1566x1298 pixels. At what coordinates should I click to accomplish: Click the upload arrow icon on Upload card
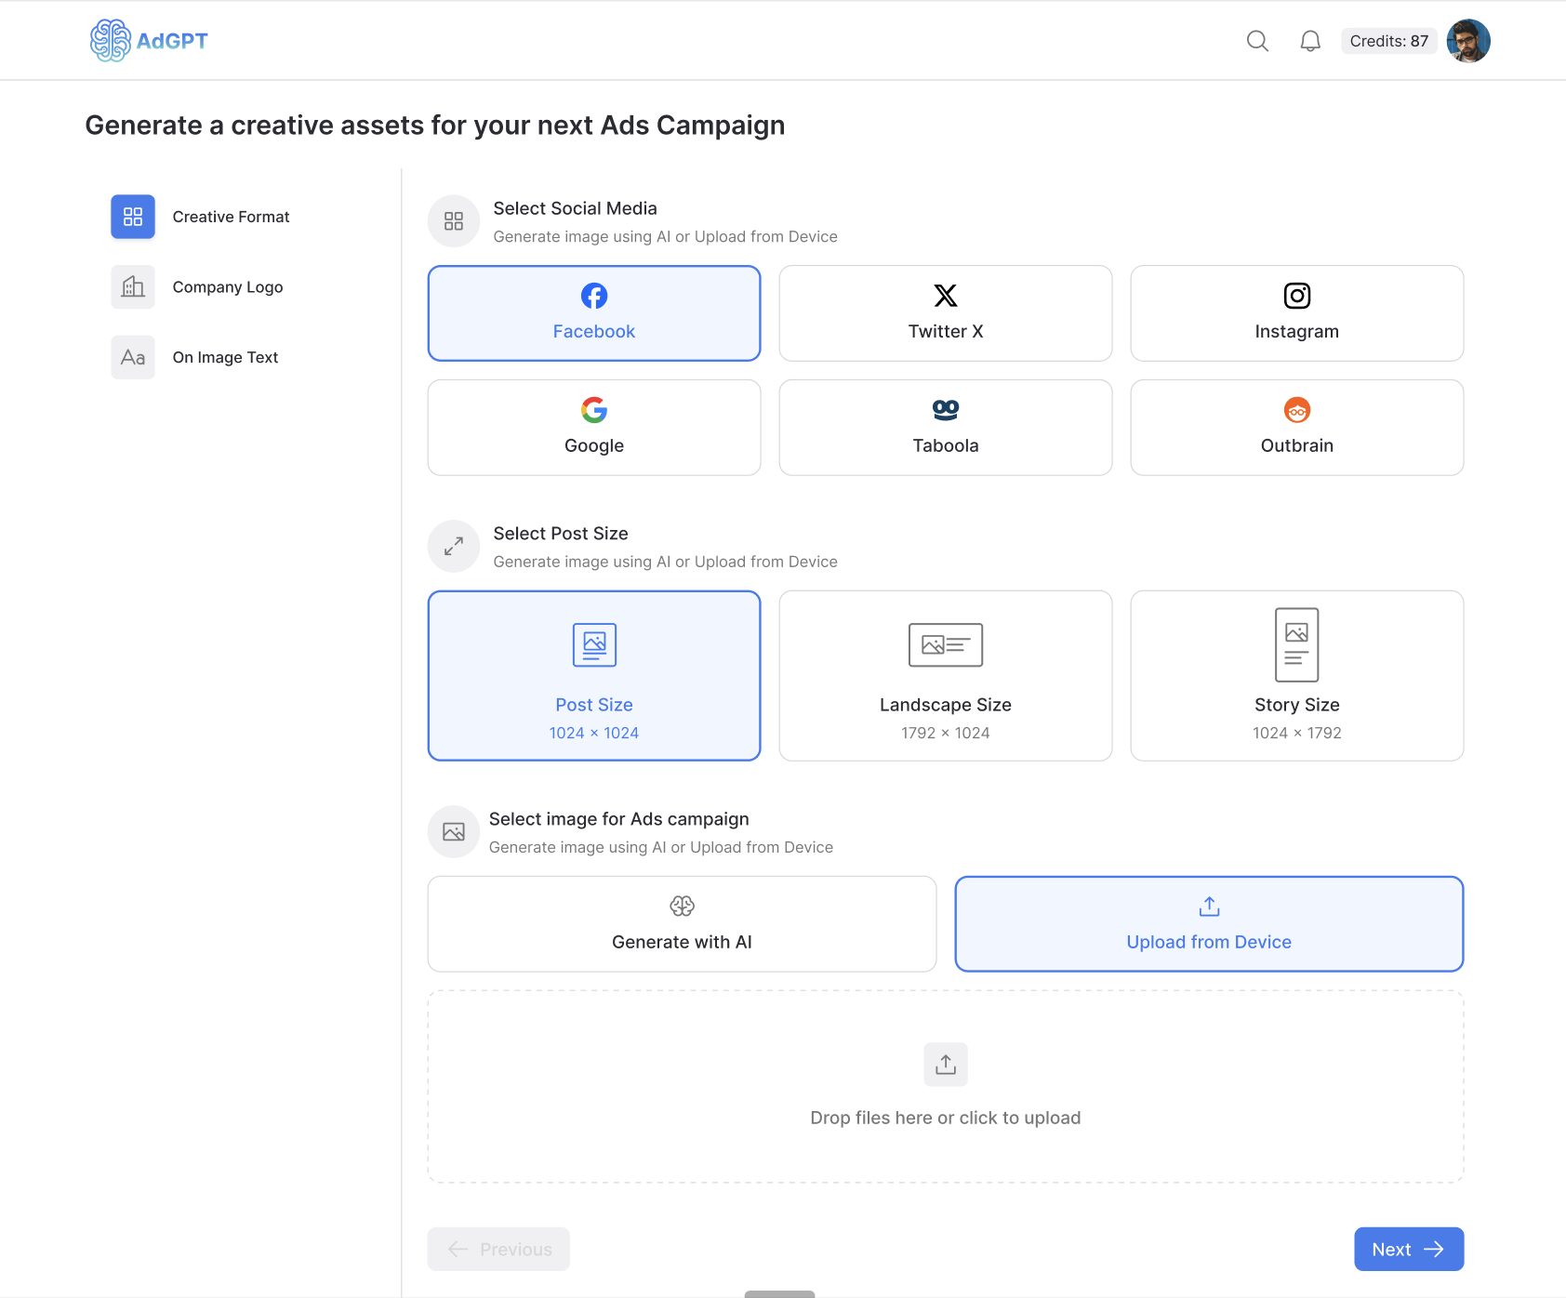click(x=1209, y=907)
